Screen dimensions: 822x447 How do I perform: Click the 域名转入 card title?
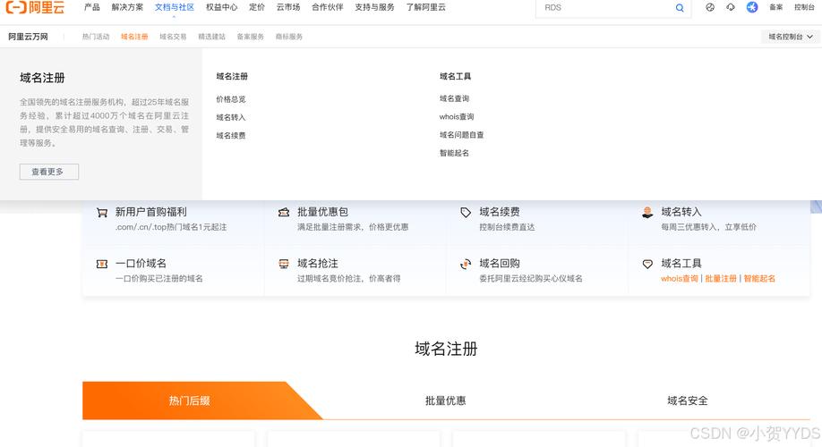click(681, 212)
